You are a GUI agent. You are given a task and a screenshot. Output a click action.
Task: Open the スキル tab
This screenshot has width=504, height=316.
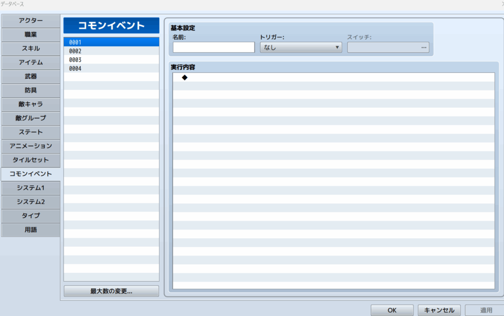31,49
